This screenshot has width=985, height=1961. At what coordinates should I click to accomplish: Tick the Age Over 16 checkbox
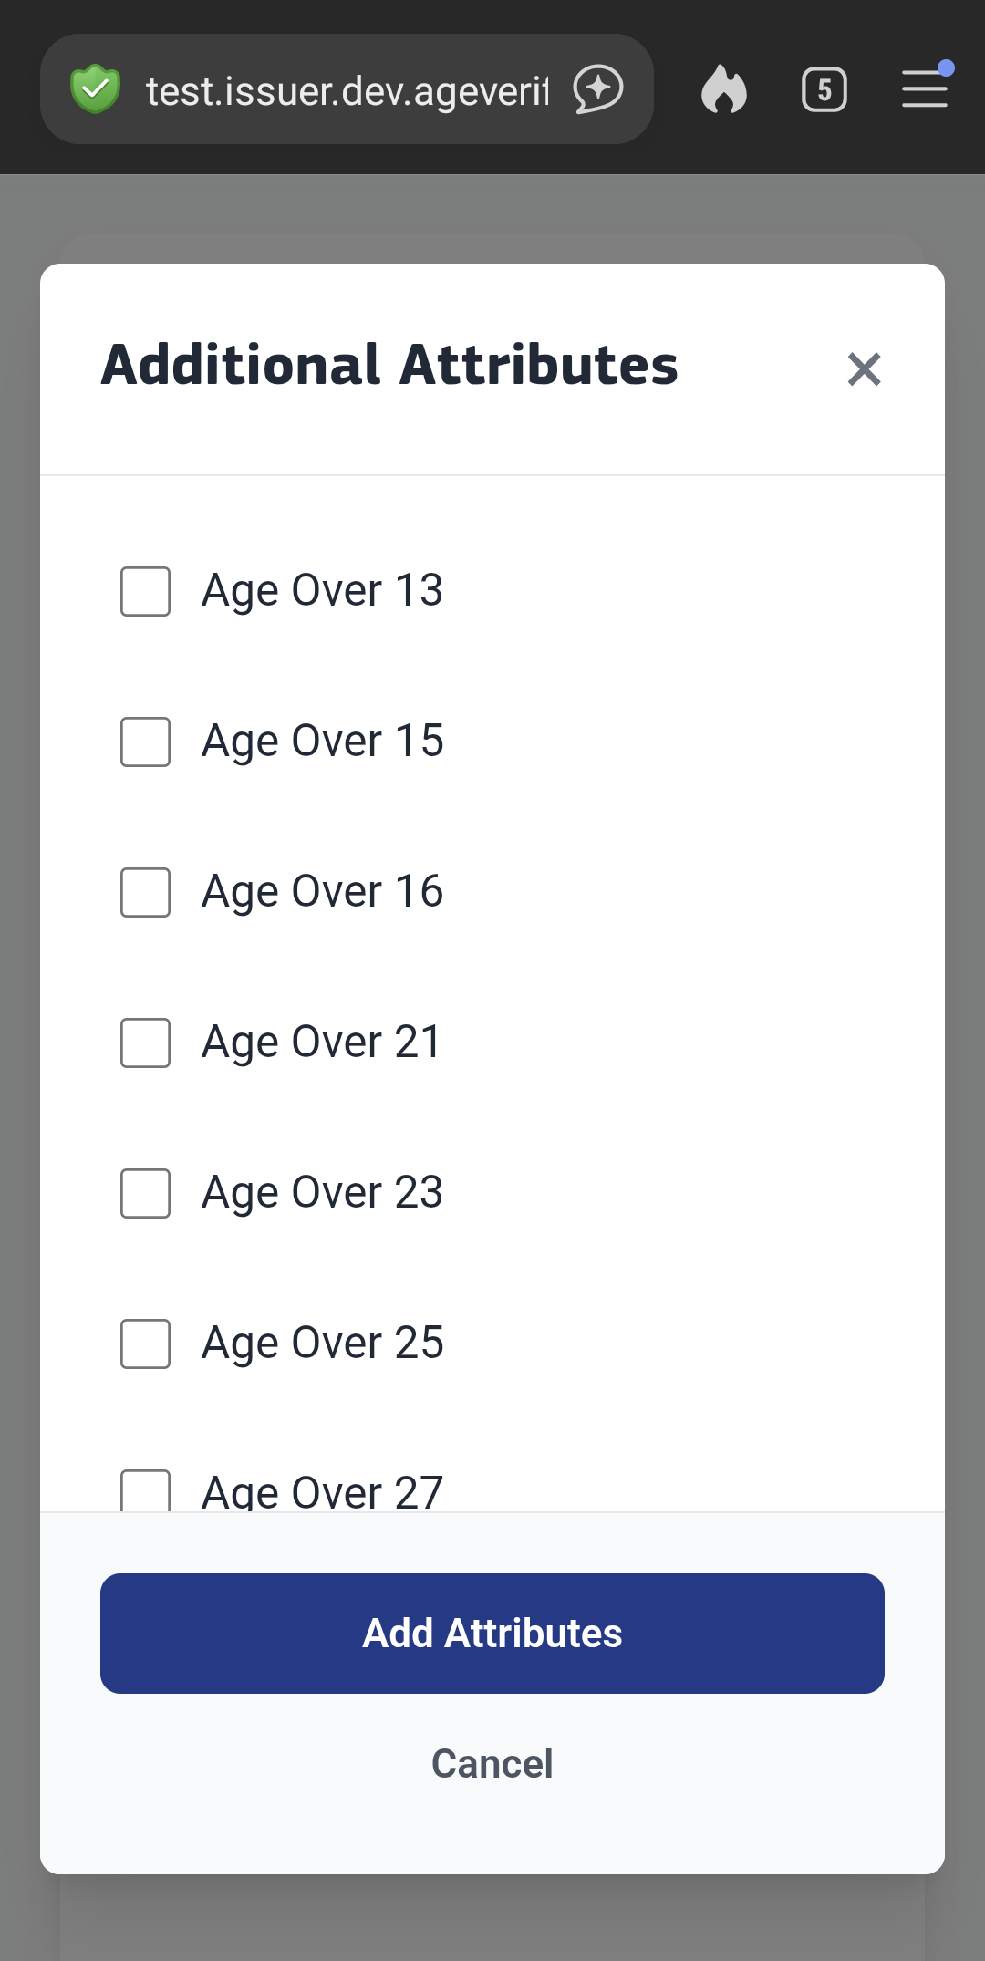[146, 892]
